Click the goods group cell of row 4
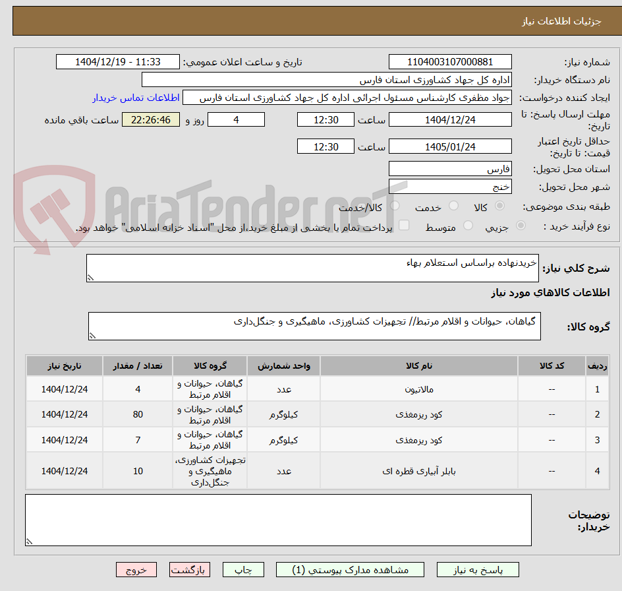Viewport: 622px width, 591px height. tap(210, 471)
